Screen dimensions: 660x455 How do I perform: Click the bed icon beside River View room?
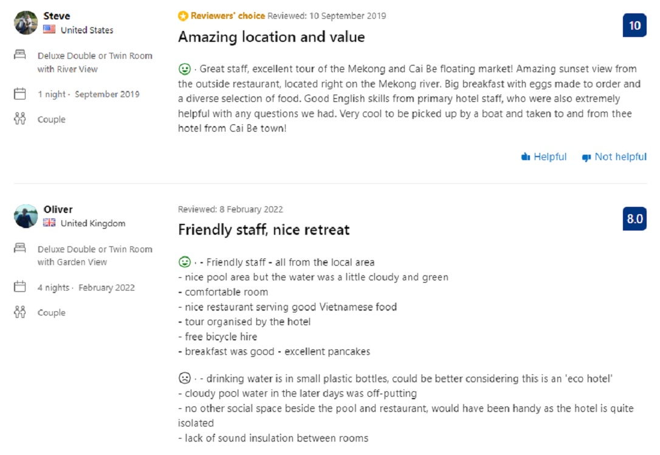coord(20,55)
